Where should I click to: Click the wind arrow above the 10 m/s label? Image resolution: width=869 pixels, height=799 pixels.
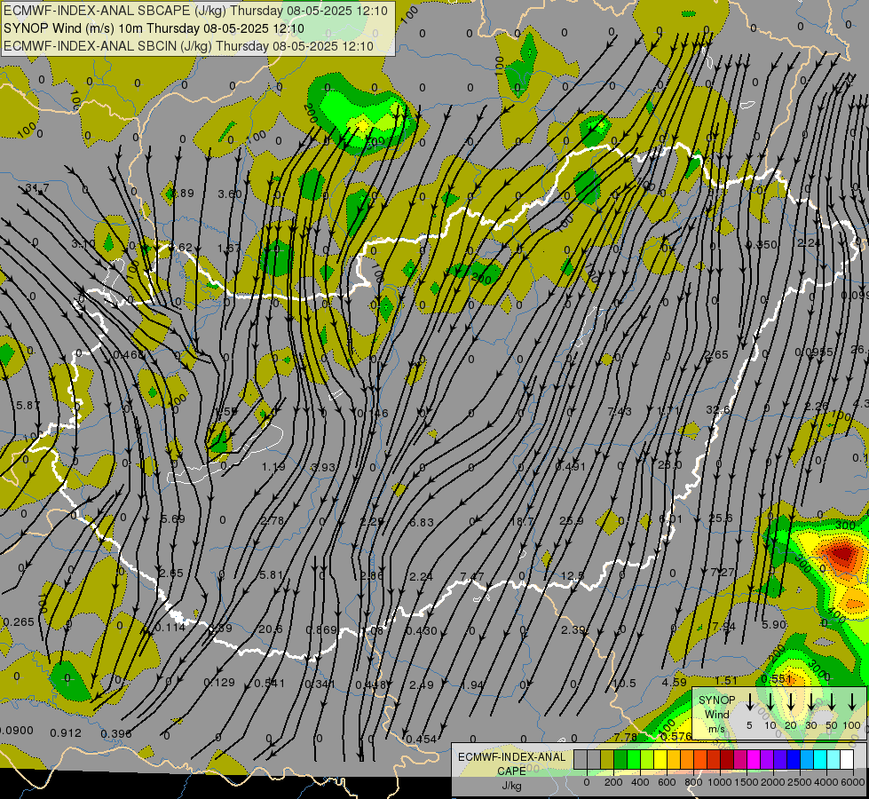tap(770, 702)
